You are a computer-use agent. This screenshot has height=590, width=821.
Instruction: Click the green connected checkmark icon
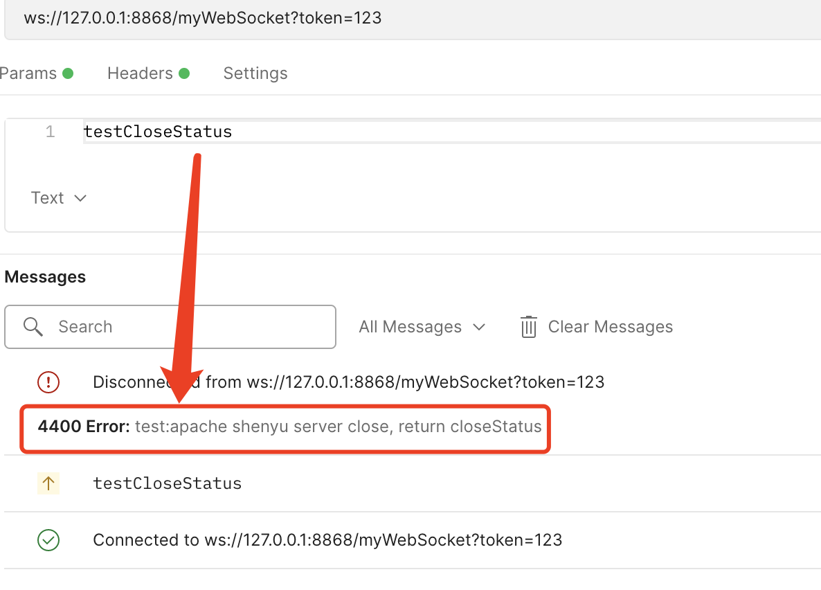click(x=48, y=540)
